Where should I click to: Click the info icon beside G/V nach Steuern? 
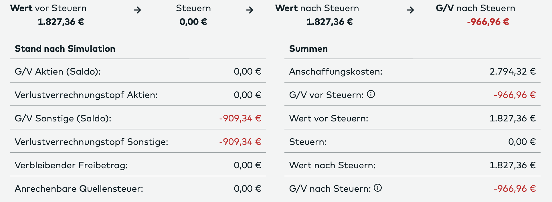(378, 188)
